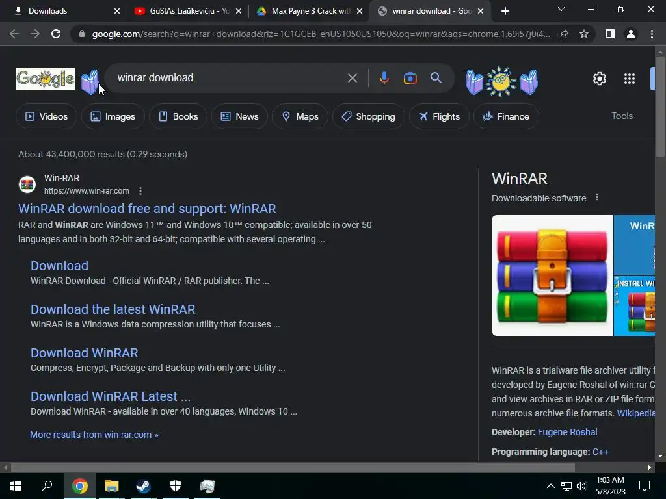Filter results by Flights

[x=439, y=116]
